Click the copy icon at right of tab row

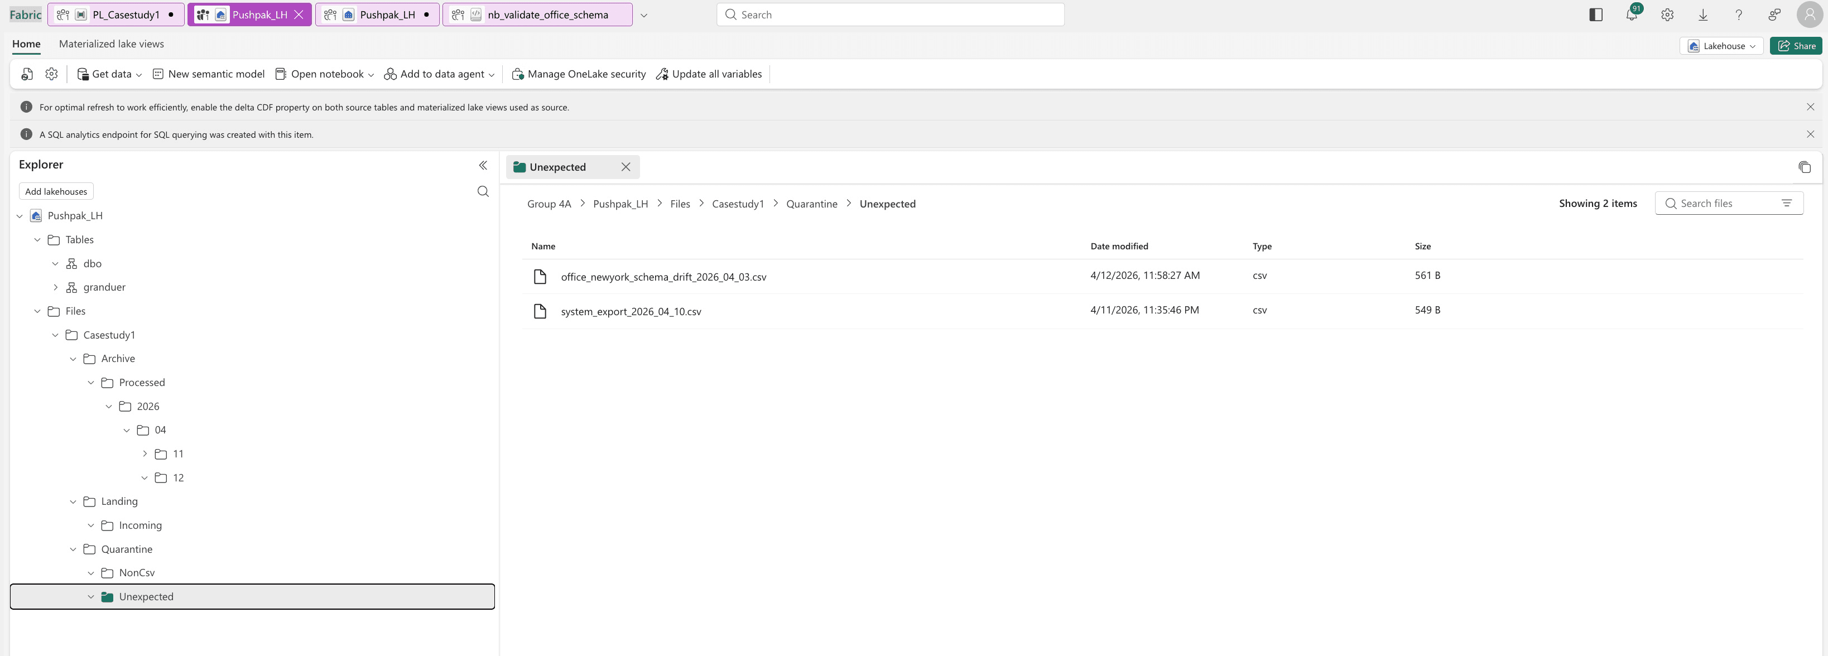pyautogui.click(x=1805, y=167)
